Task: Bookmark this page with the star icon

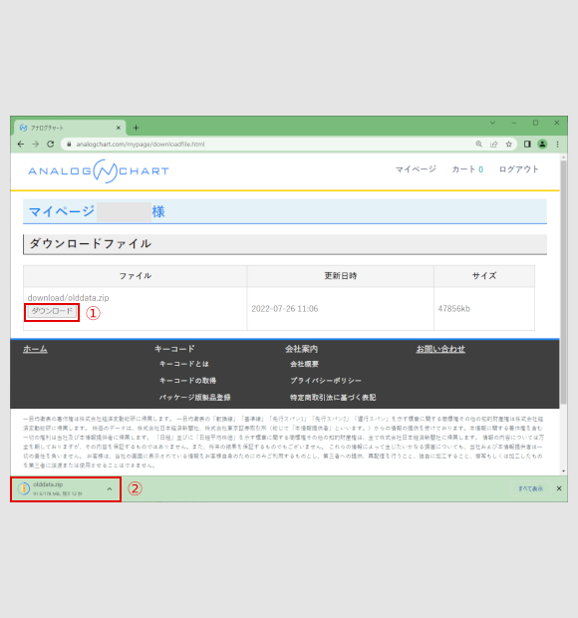Action: [x=508, y=145]
